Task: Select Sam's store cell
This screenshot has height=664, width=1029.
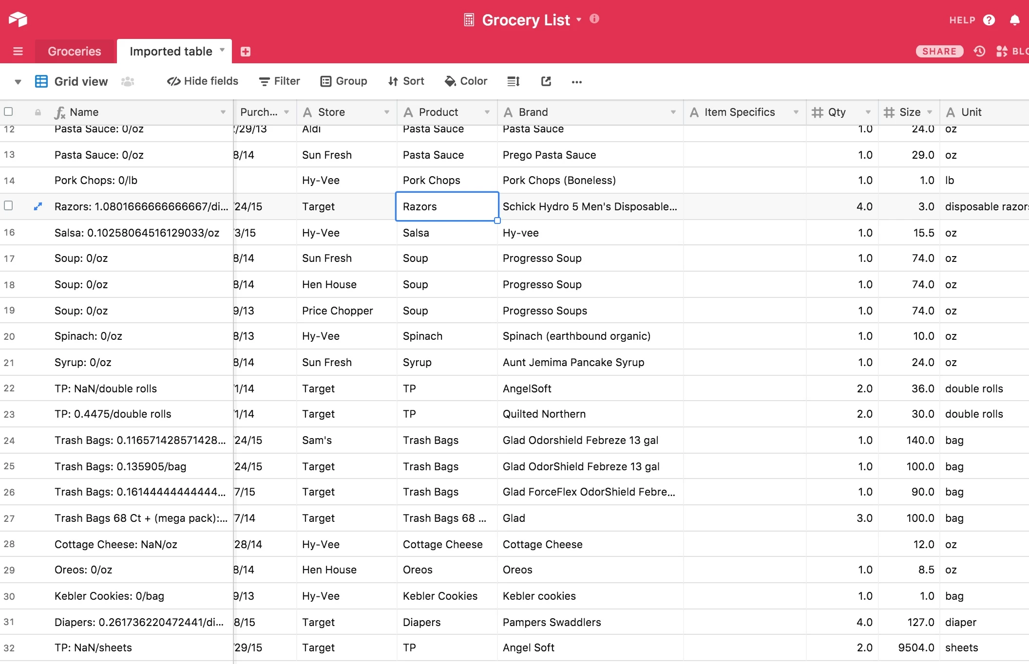Action: click(x=346, y=440)
